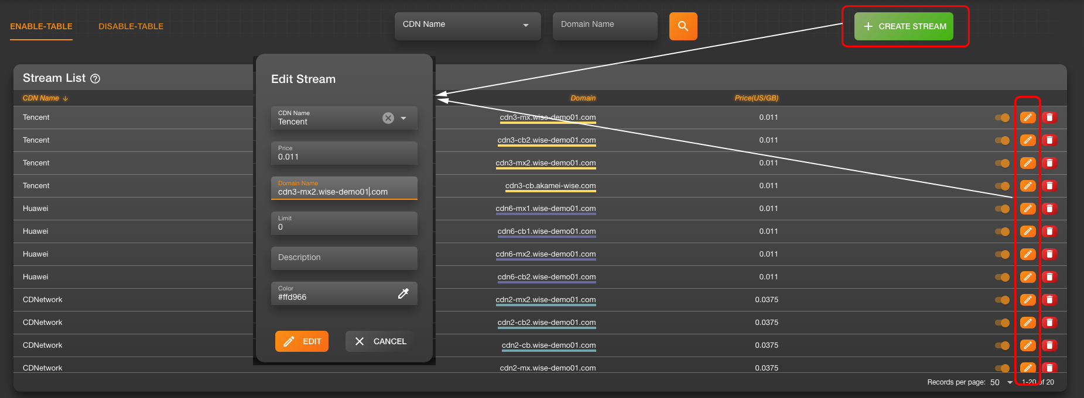Toggle enable switch for cdn6-mx1.wise-demo01.com
Screen dimensions: 1084x398
pyautogui.click(x=1002, y=209)
